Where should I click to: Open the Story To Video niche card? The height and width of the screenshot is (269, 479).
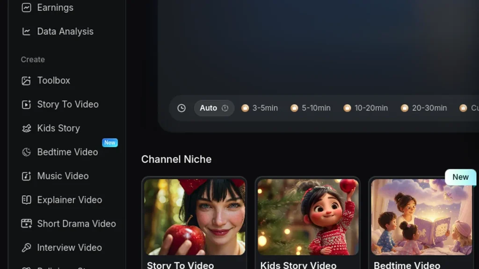pyautogui.click(x=194, y=223)
